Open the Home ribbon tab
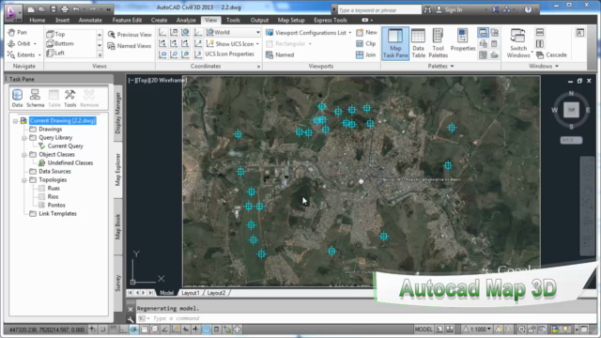The image size is (601, 338). (x=38, y=21)
